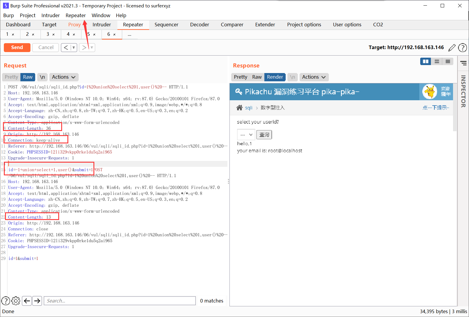Switch to the Sequencer tab
This screenshot has width=469, height=317.
click(x=166, y=25)
